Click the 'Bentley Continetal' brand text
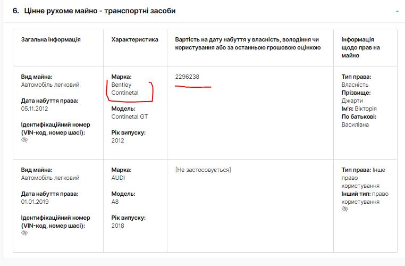The image size is (405, 266). click(x=125, y=89)
